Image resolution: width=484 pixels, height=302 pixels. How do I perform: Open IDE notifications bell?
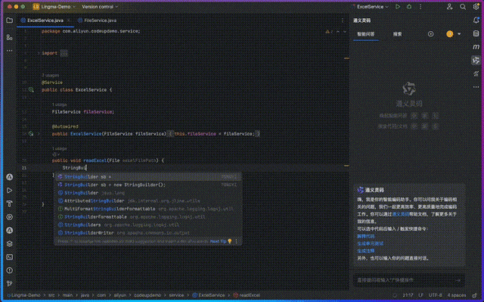click(476, 20)
